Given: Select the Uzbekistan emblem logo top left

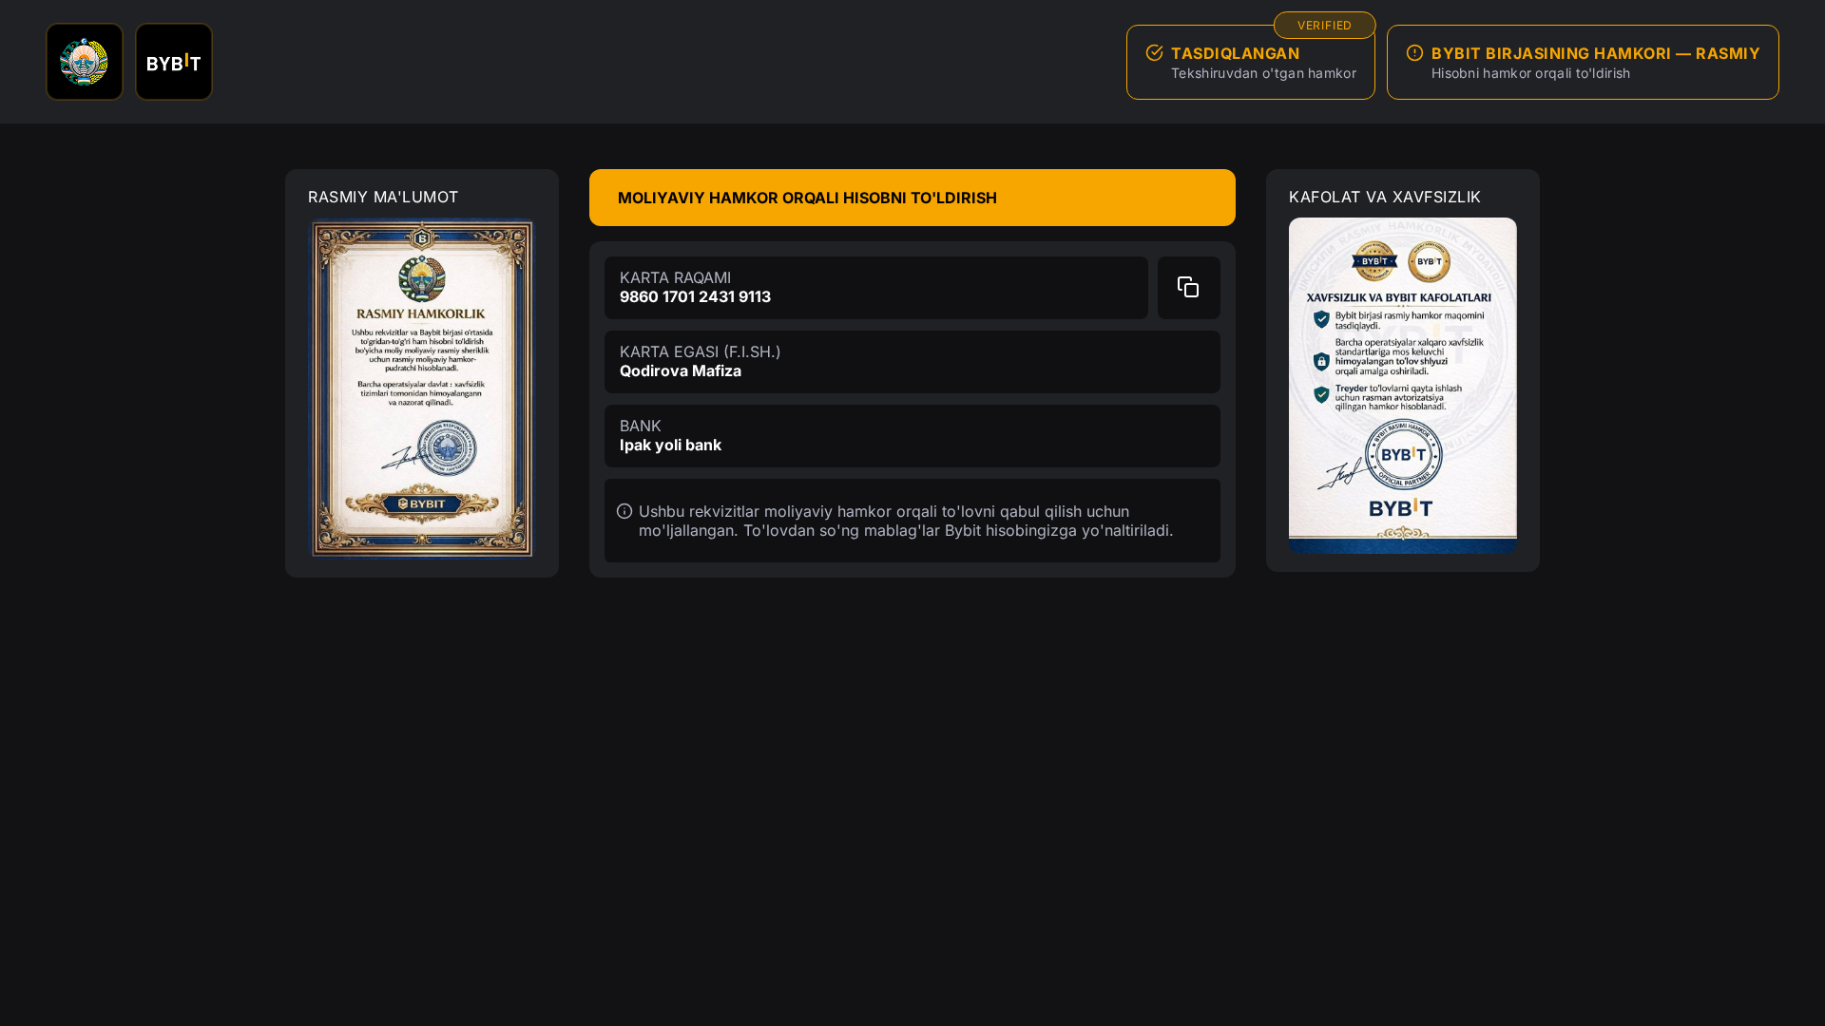Looking at the screenshot, I should pyautogui.click(x=84, y=61).
